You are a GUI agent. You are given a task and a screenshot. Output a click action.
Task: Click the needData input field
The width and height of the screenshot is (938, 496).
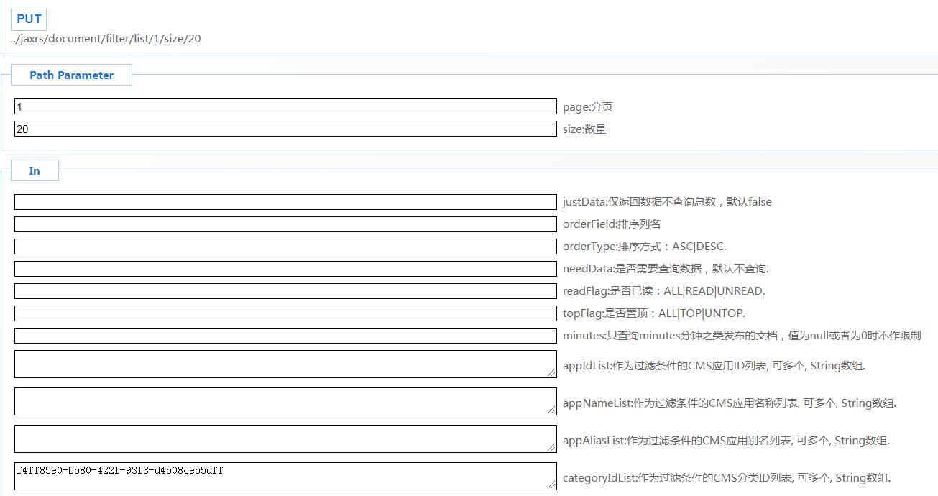[285, 269]
